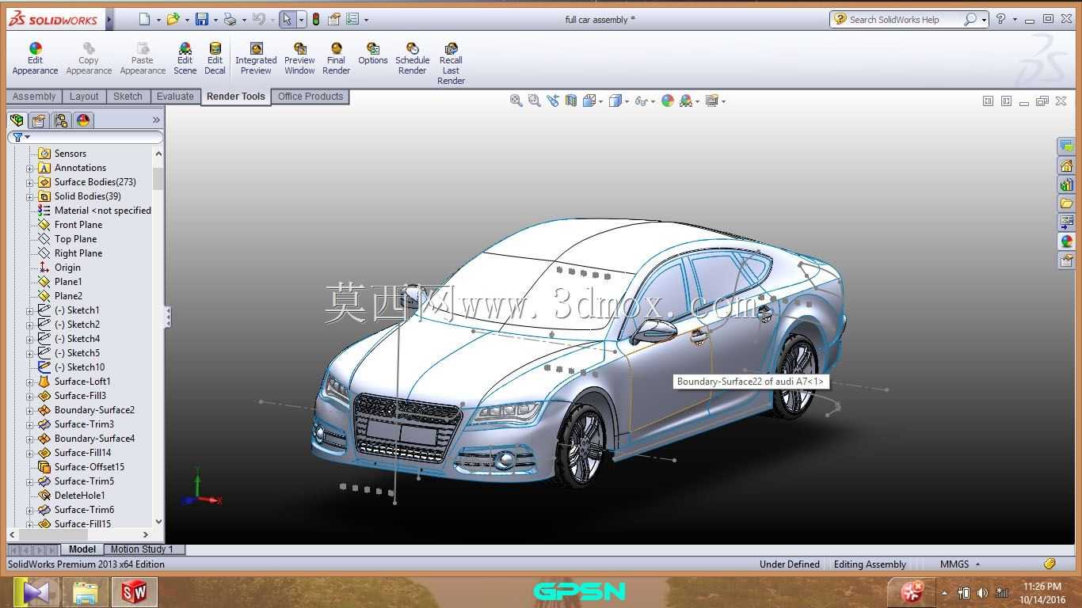
Task: Switch to the Layout tab
Action: point(84,97)
